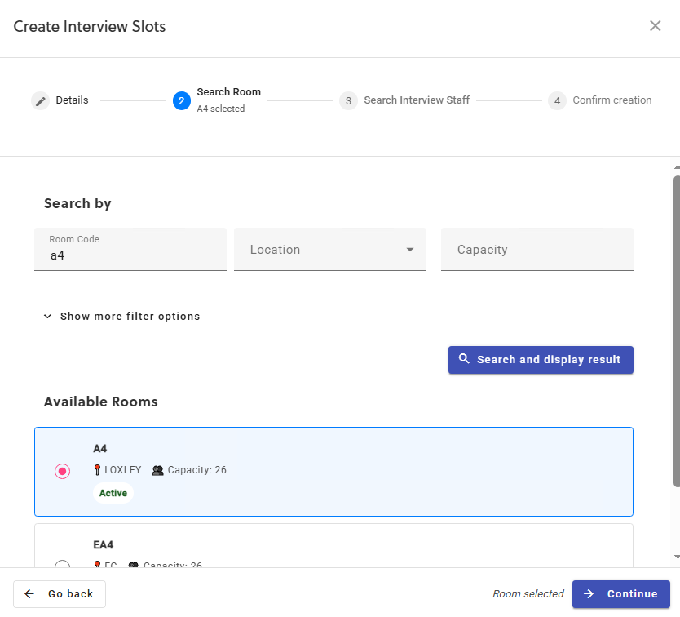Screen dimensions: 680x617
Task: Click the pencil edit icon beside Details
Action: (x=41, y=100)
